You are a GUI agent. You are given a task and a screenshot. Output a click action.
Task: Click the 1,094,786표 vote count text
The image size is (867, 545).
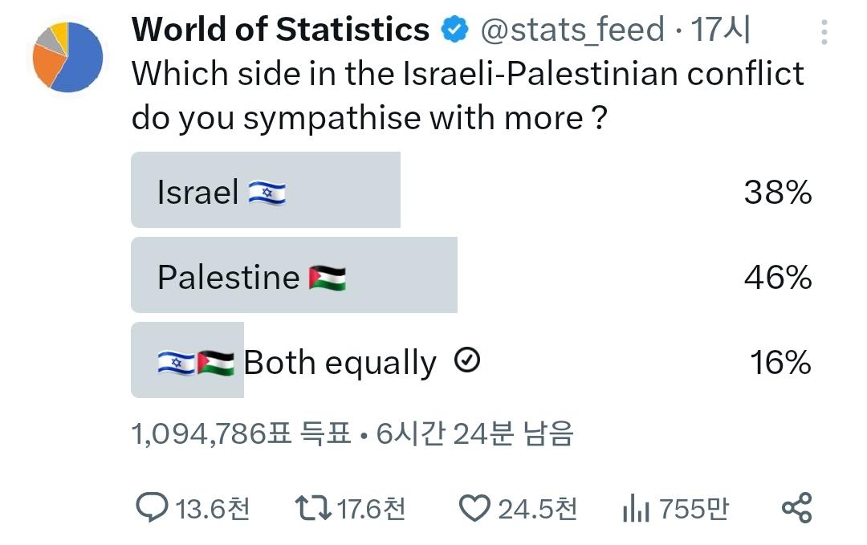click(211, 433)
